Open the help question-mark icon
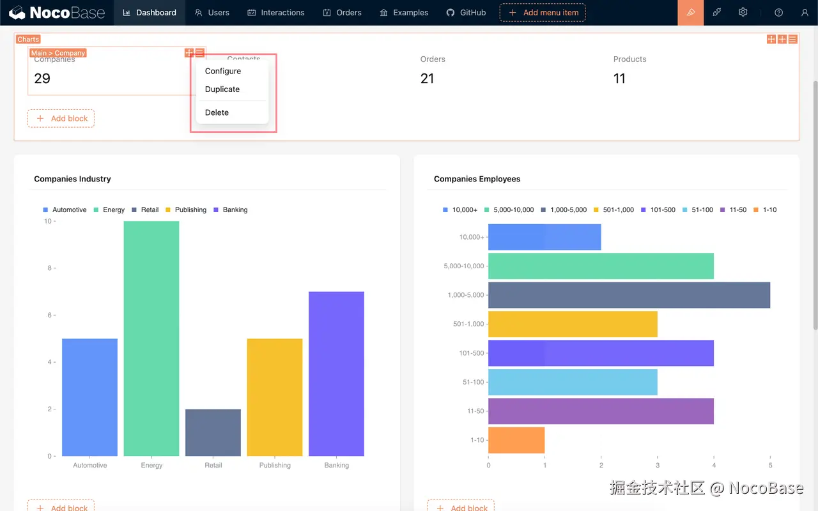Viewport: 818px width, 511px height. pos(778,13)
